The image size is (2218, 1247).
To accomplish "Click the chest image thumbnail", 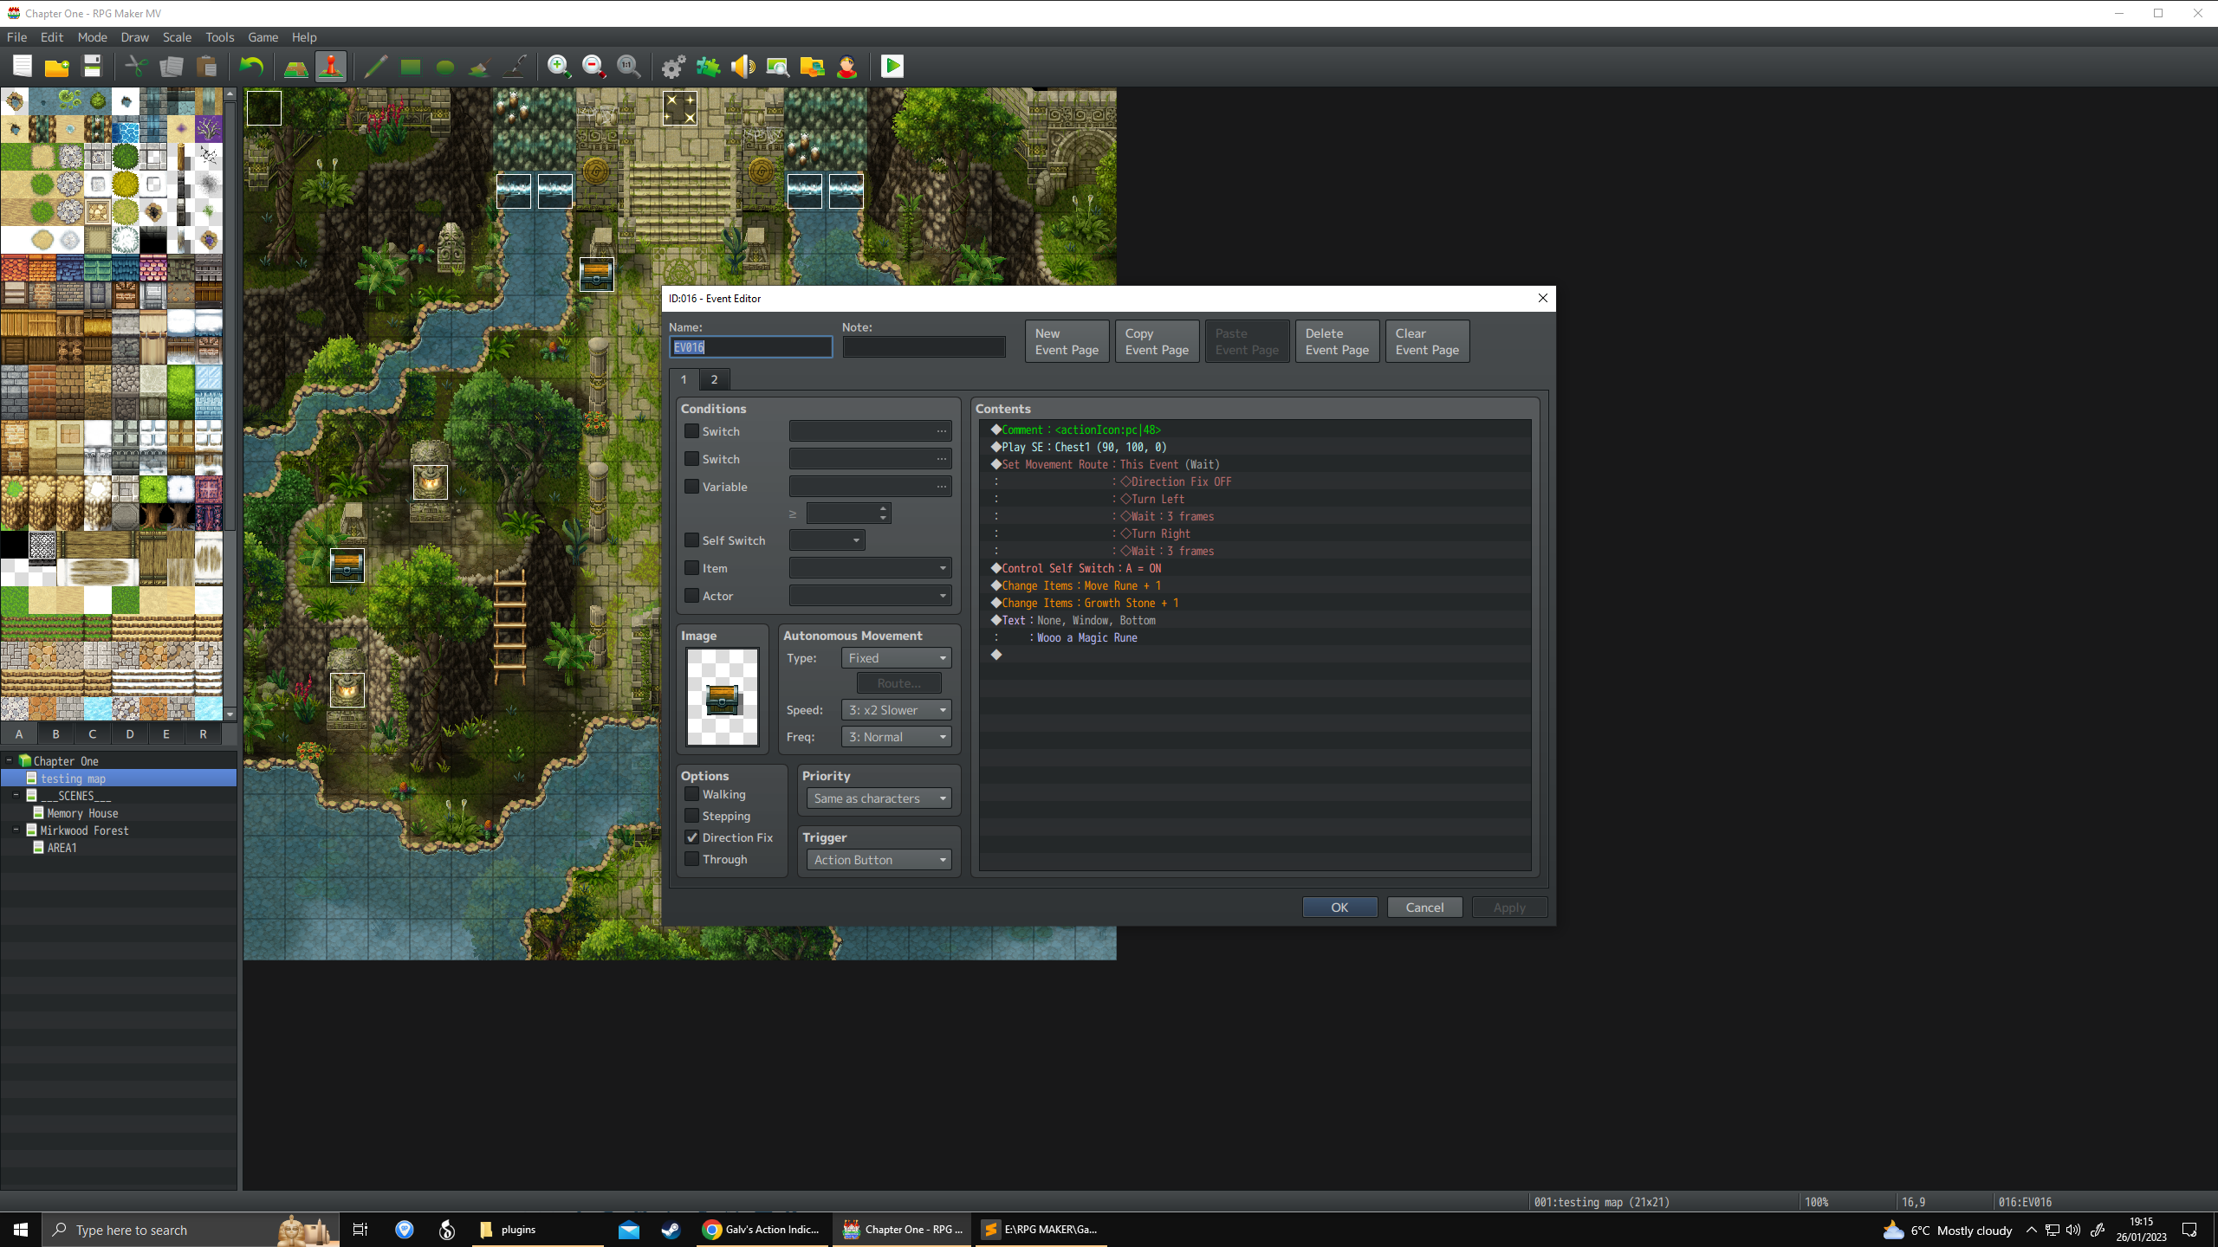I will pyautogui.click(x=723, y=697).
